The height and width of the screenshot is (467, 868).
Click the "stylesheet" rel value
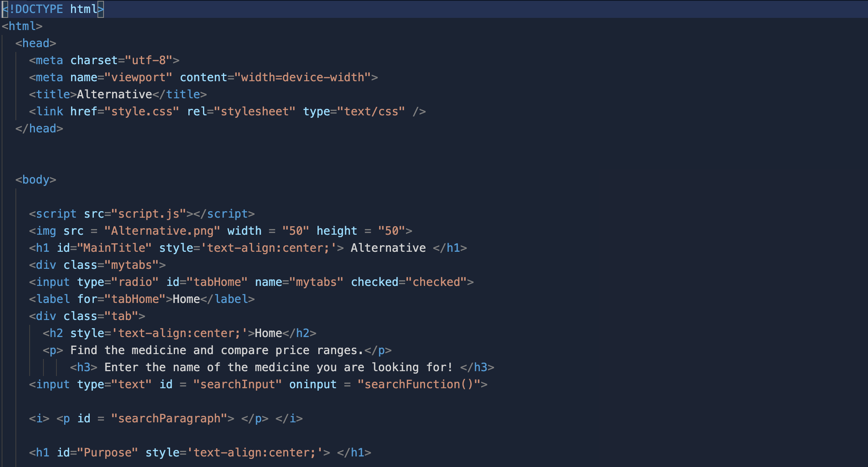pyautogui.click(x=255, y=111)
